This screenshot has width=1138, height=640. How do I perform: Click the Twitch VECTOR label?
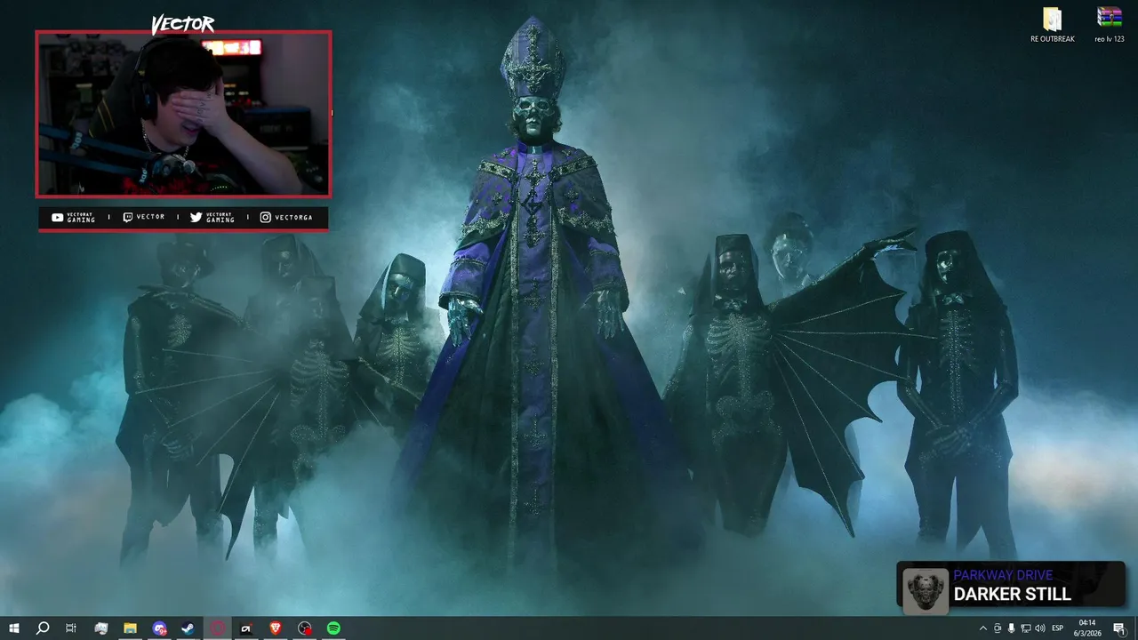[143, 218]
